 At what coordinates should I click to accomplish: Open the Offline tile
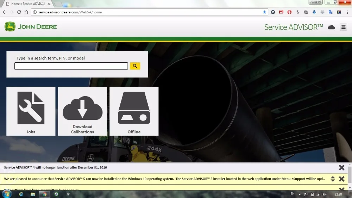click(134, 111)
